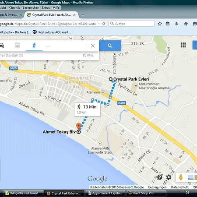
Task: Open the map settings gear icon
Action: coord(169,177)
